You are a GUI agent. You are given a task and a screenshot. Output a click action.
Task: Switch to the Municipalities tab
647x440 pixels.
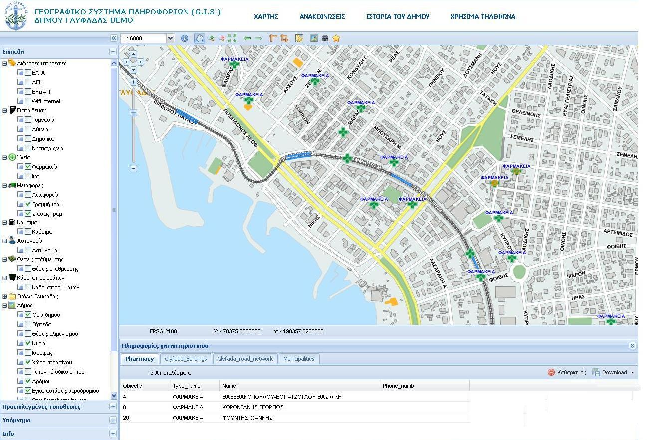[299, 359]
